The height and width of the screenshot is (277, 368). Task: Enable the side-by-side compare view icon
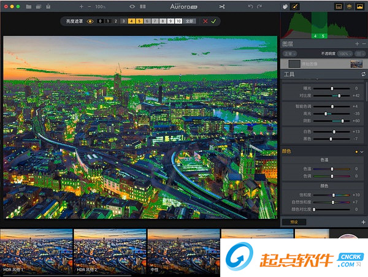(x=143, y=7)
